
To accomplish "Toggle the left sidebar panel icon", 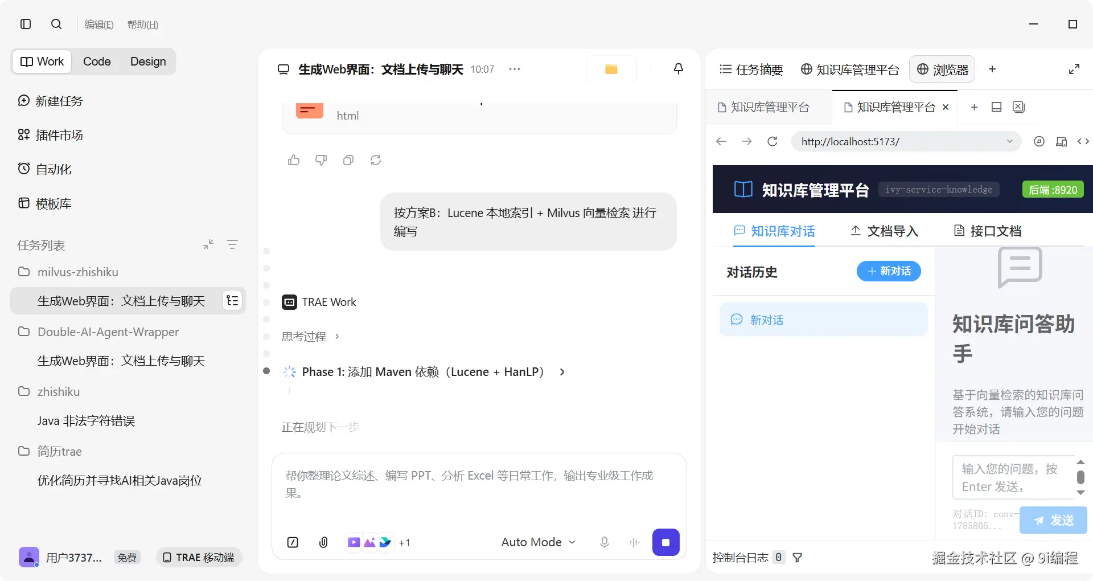I will pos(25,24).
